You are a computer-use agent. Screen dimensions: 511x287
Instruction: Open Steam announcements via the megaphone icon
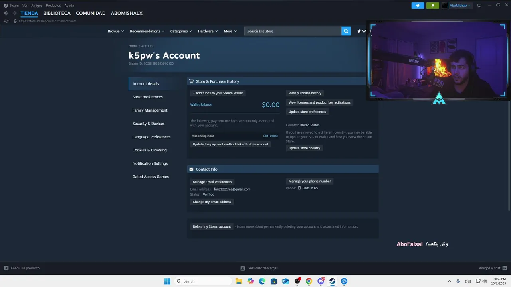(x=418, y=6)
